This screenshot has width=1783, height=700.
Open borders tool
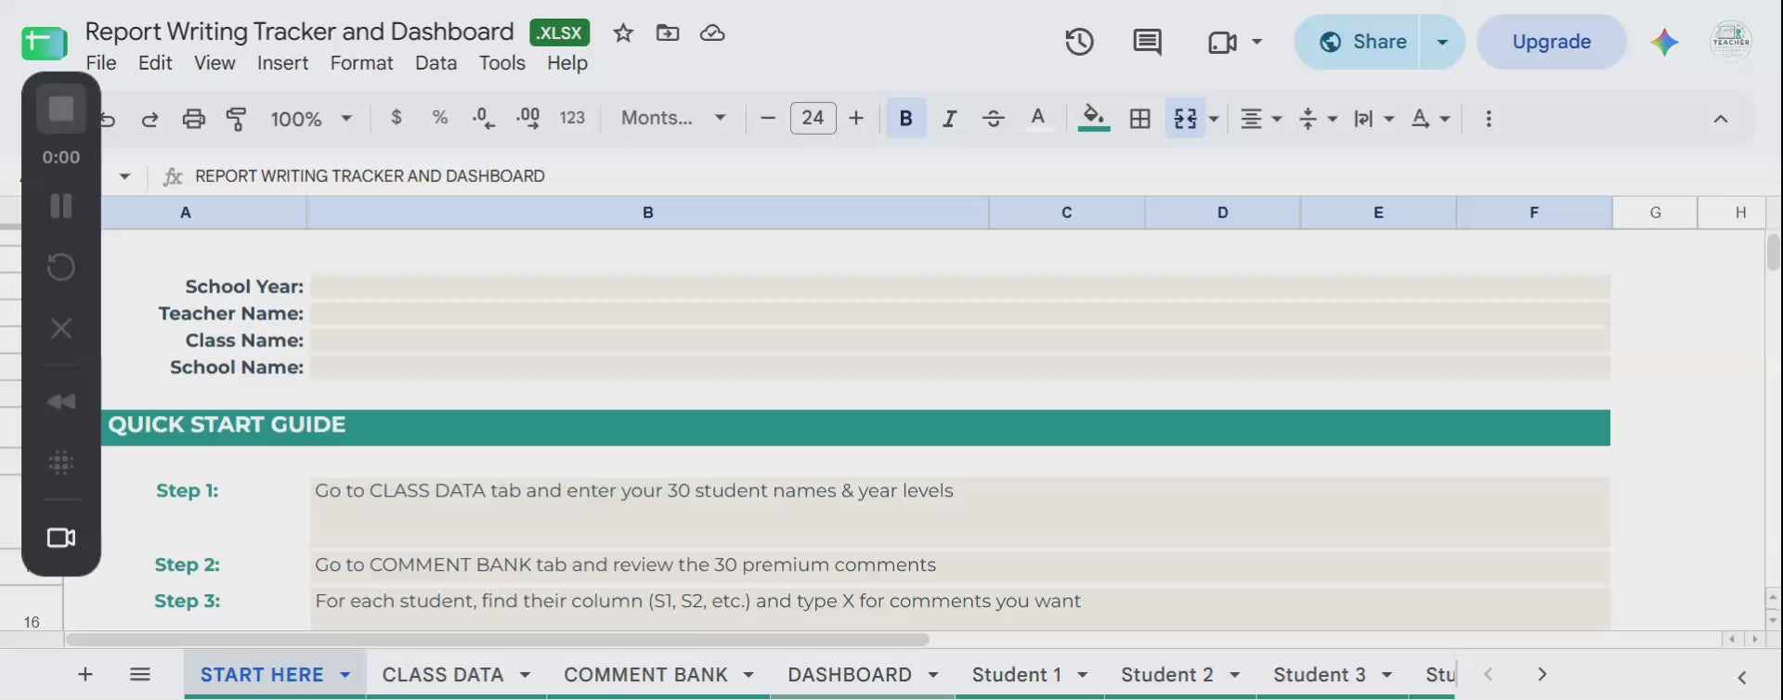point(1139,119)
